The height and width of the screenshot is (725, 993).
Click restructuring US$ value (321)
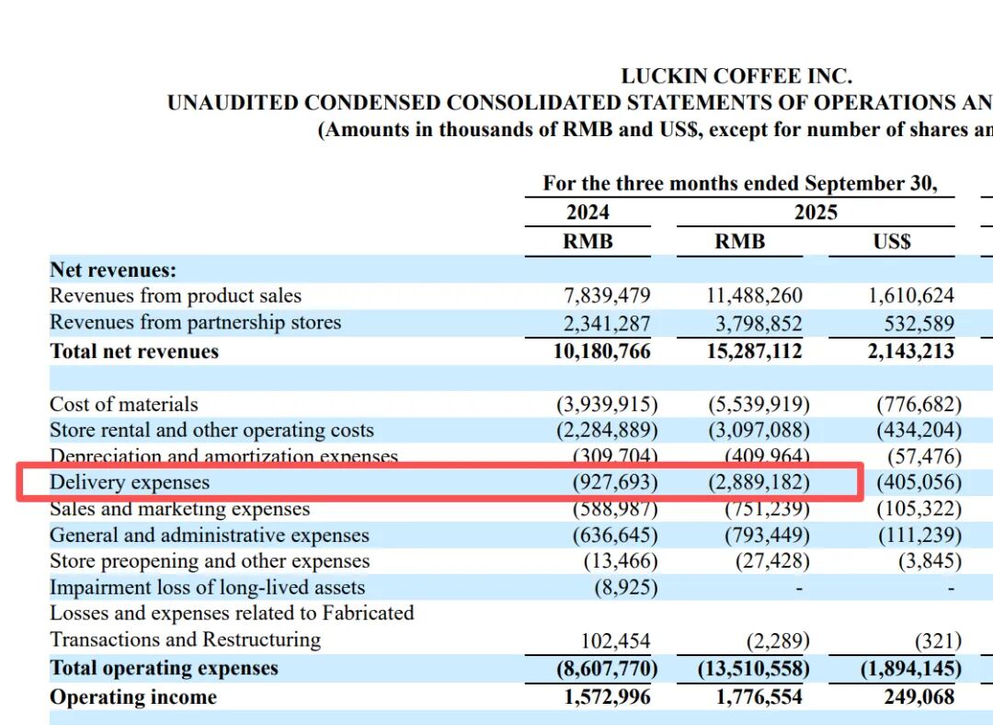tap(939, 640)
